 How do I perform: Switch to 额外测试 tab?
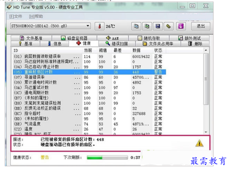189,38
